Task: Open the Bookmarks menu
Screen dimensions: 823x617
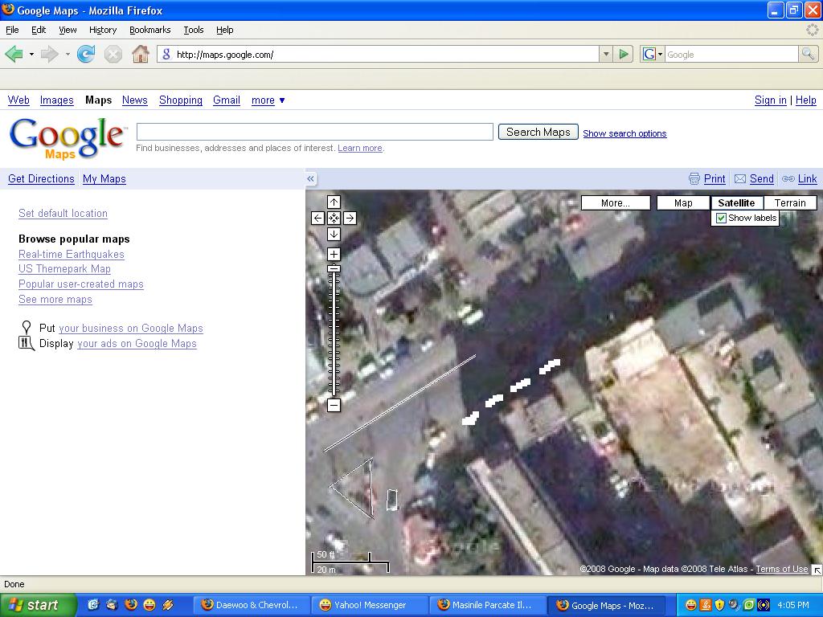Action: click(149, 30)
